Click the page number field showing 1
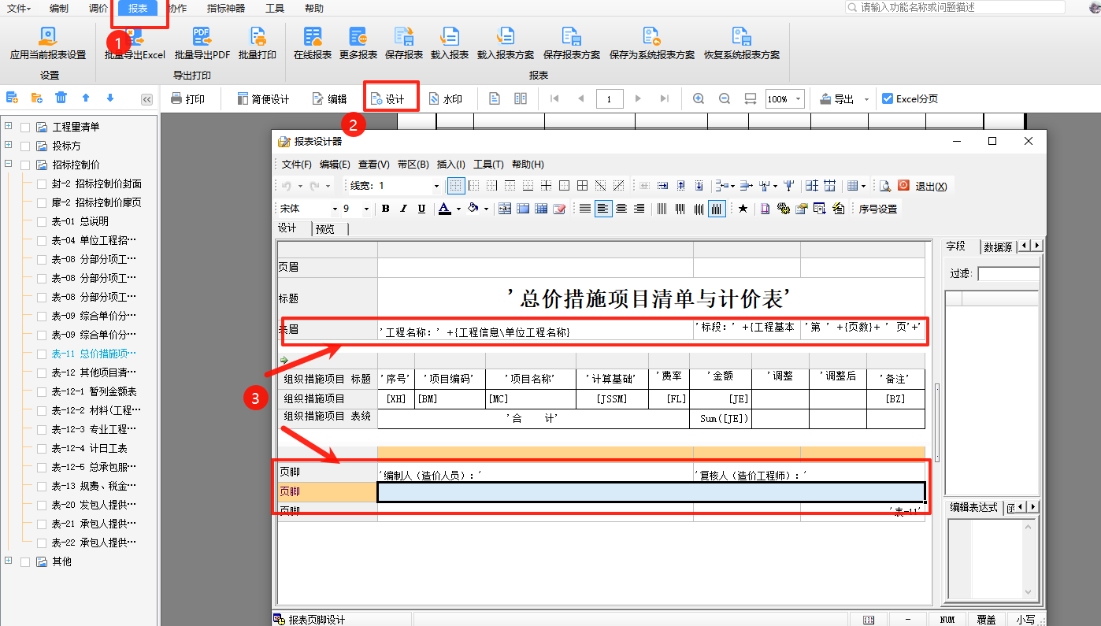Image resolution: width=1101 pixels, height=626 pixels. pyautogui.click(x=610, y=99)
